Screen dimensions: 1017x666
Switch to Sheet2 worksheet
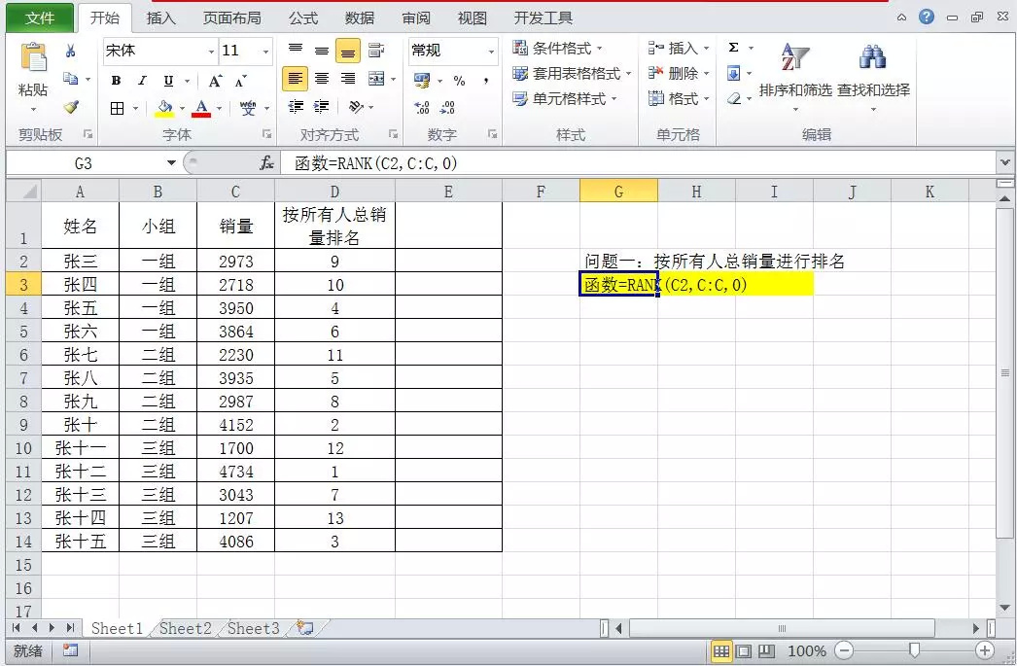186,628
